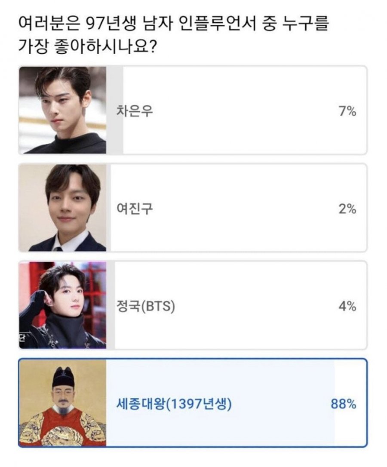Choose the 정국(BTS) poll option label

coord(145,306)
